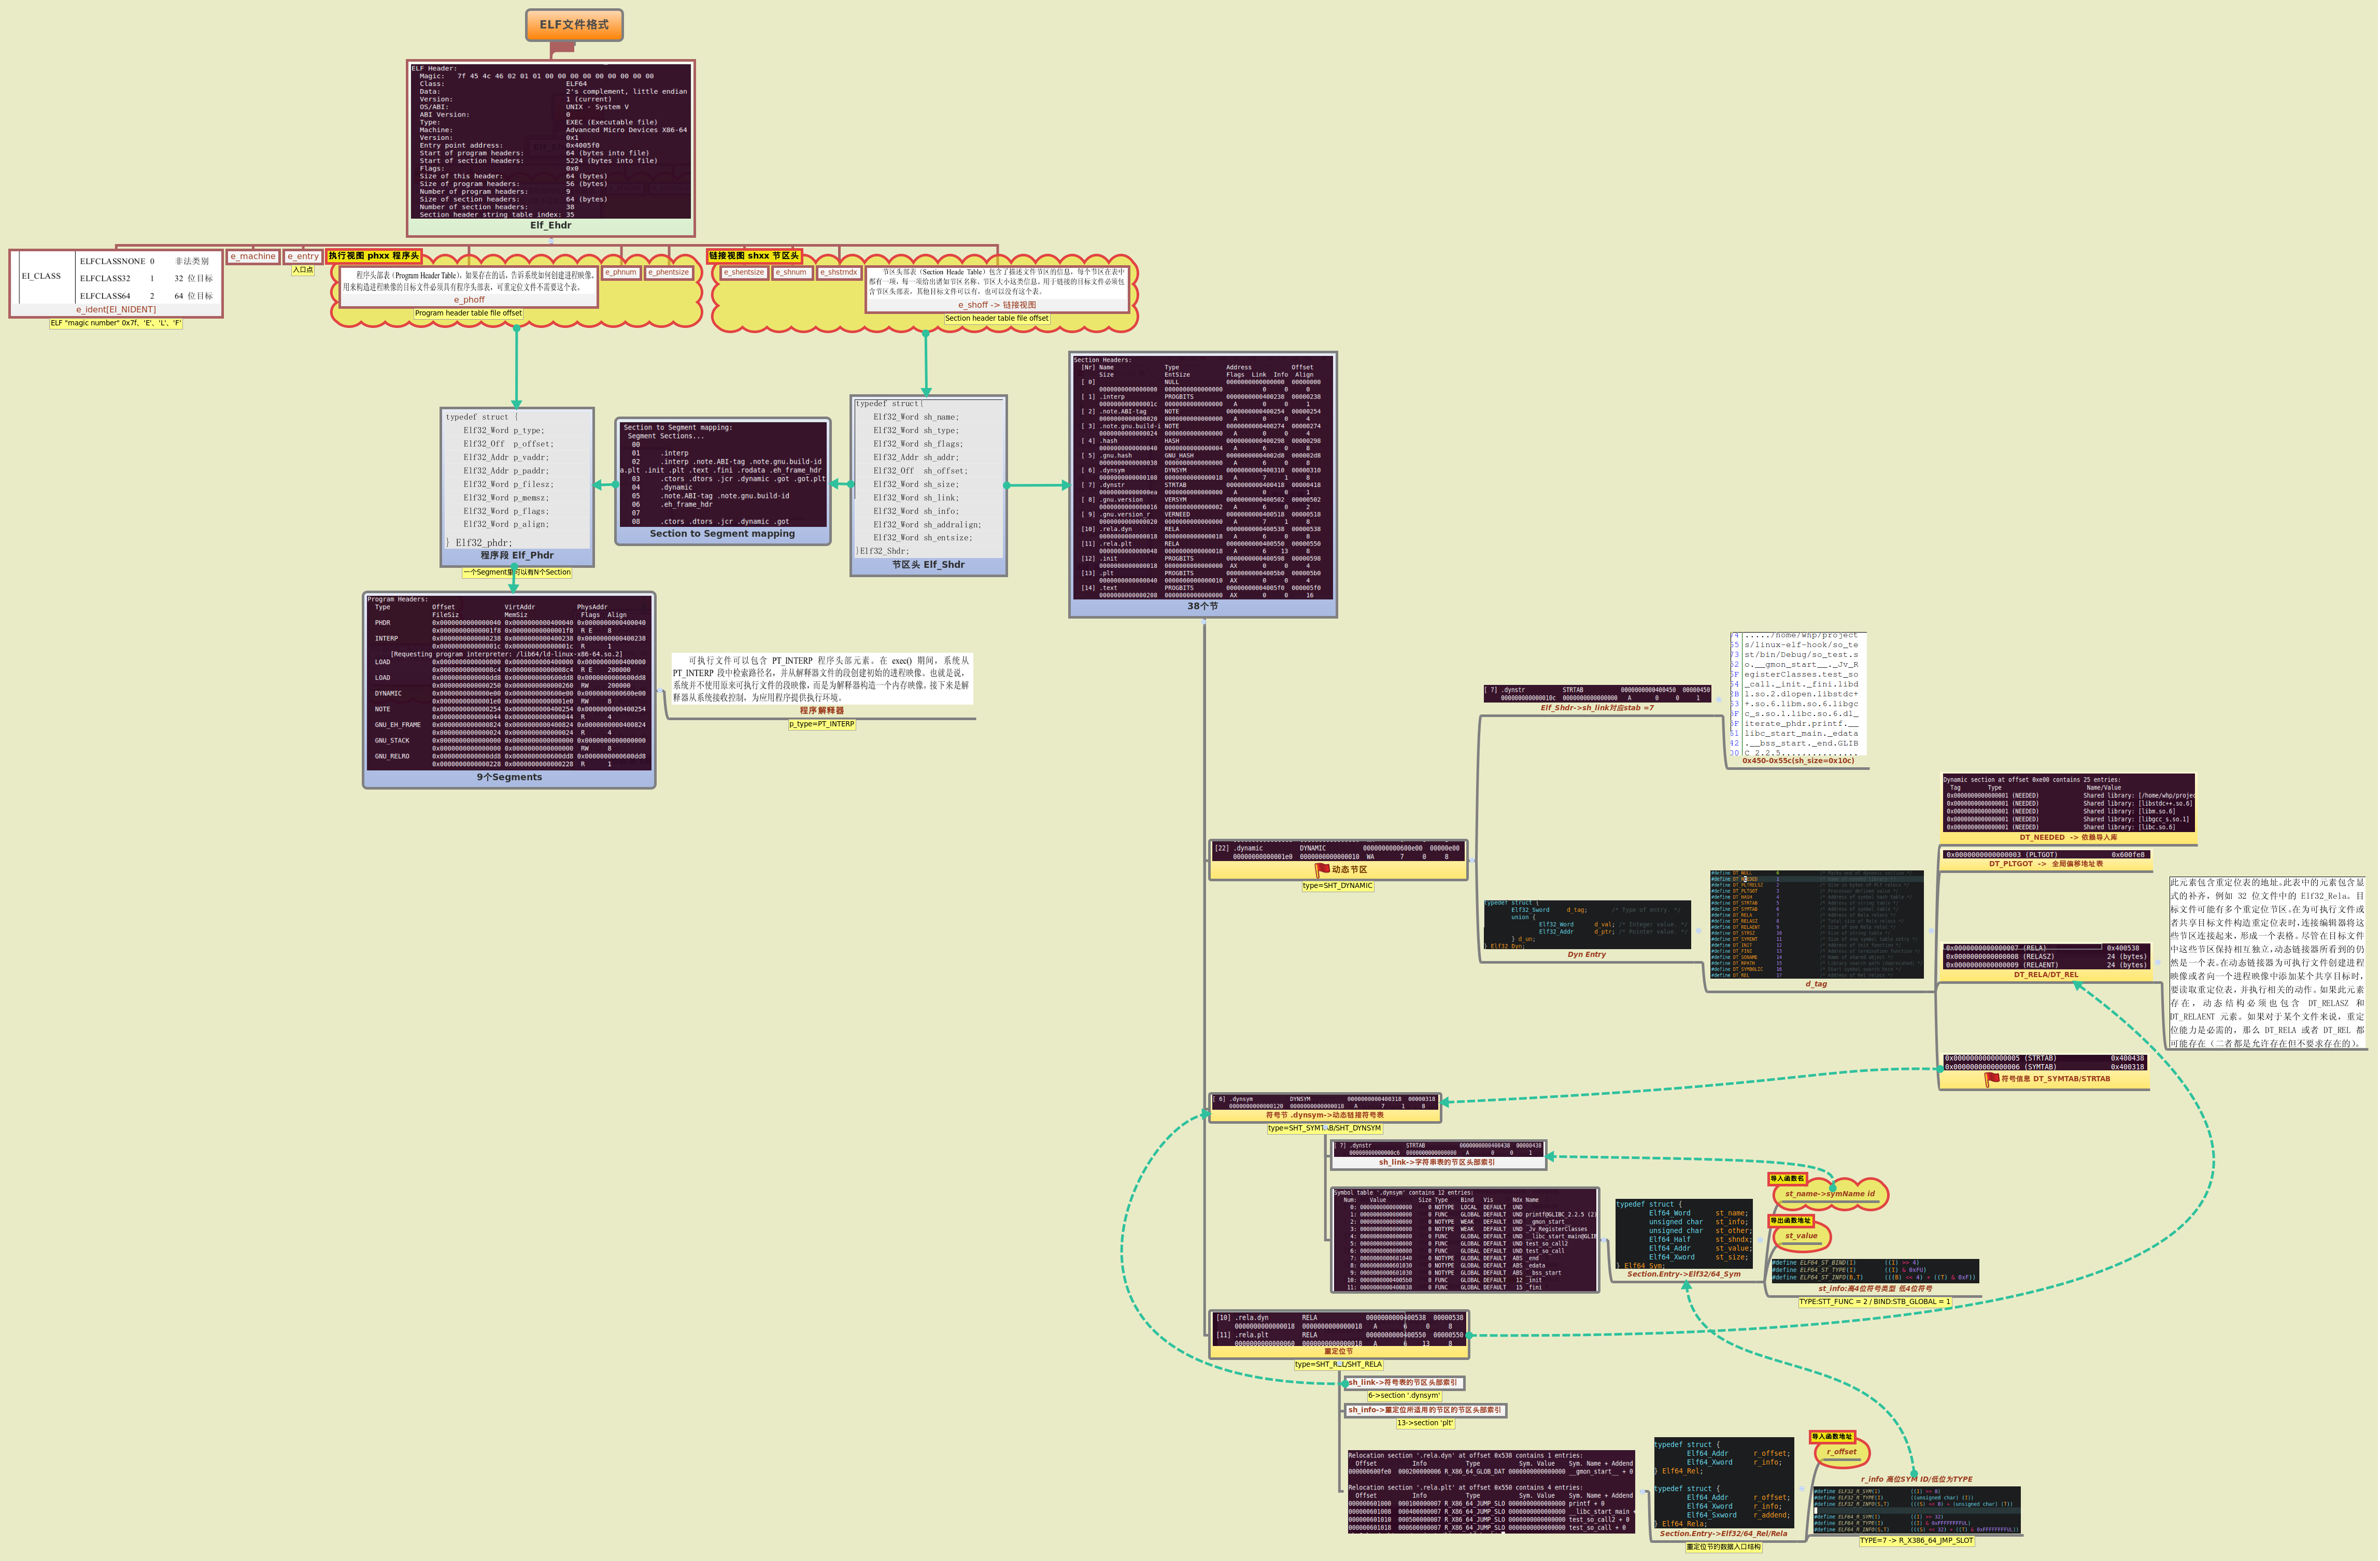2380x1561 pixels.
Task: Select the 38个节 section headers node
Action: pyautogui.click(x=1203, y=485)
